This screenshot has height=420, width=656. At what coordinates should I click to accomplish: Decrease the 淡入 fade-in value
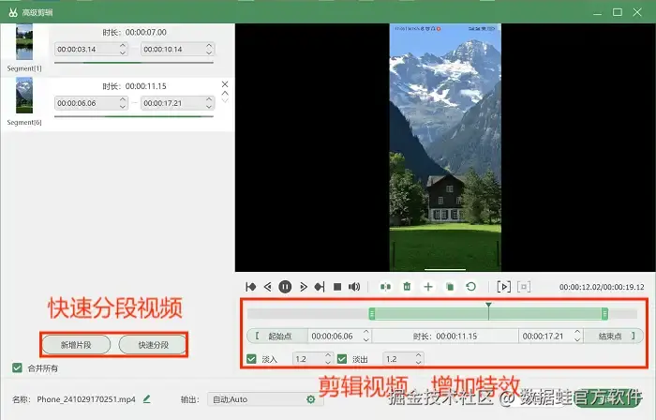point(328,363)
